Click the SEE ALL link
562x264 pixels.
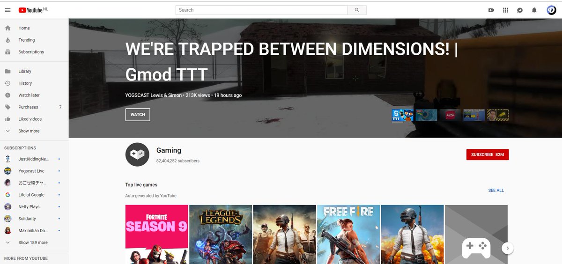[x=496, y=191]
